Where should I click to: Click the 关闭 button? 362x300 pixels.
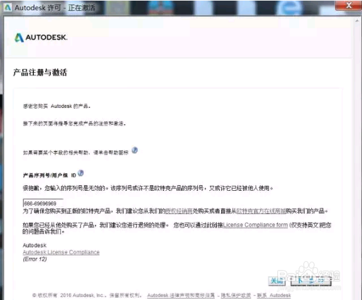(277, 281)
